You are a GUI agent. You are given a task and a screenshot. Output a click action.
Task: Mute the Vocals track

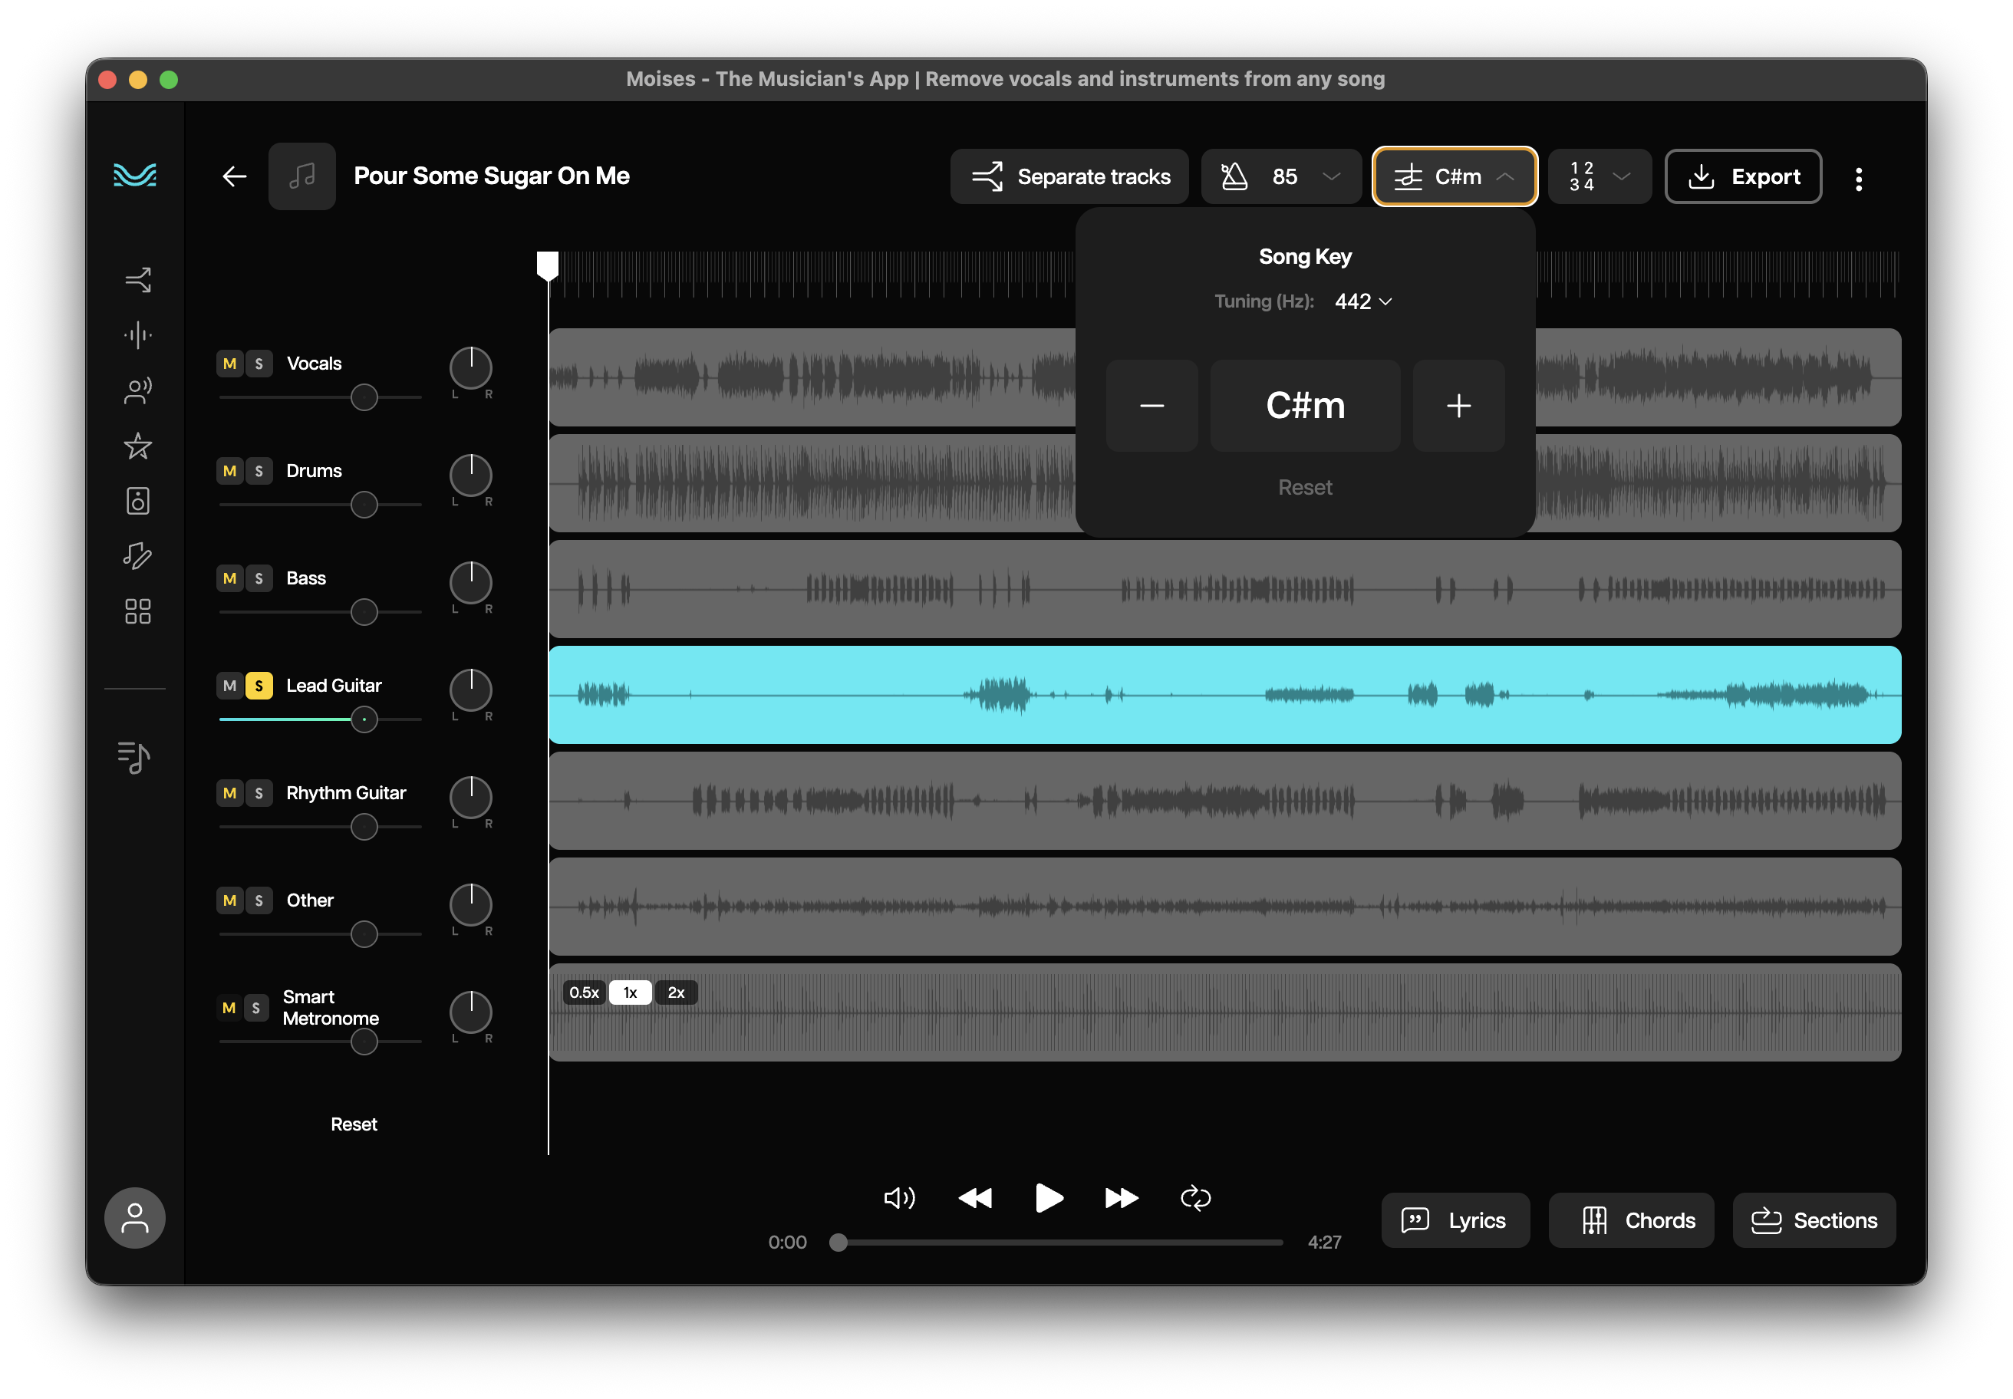229,364
